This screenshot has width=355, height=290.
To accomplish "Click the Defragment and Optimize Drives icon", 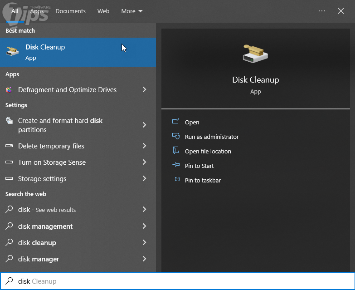I will coord(9,90).
